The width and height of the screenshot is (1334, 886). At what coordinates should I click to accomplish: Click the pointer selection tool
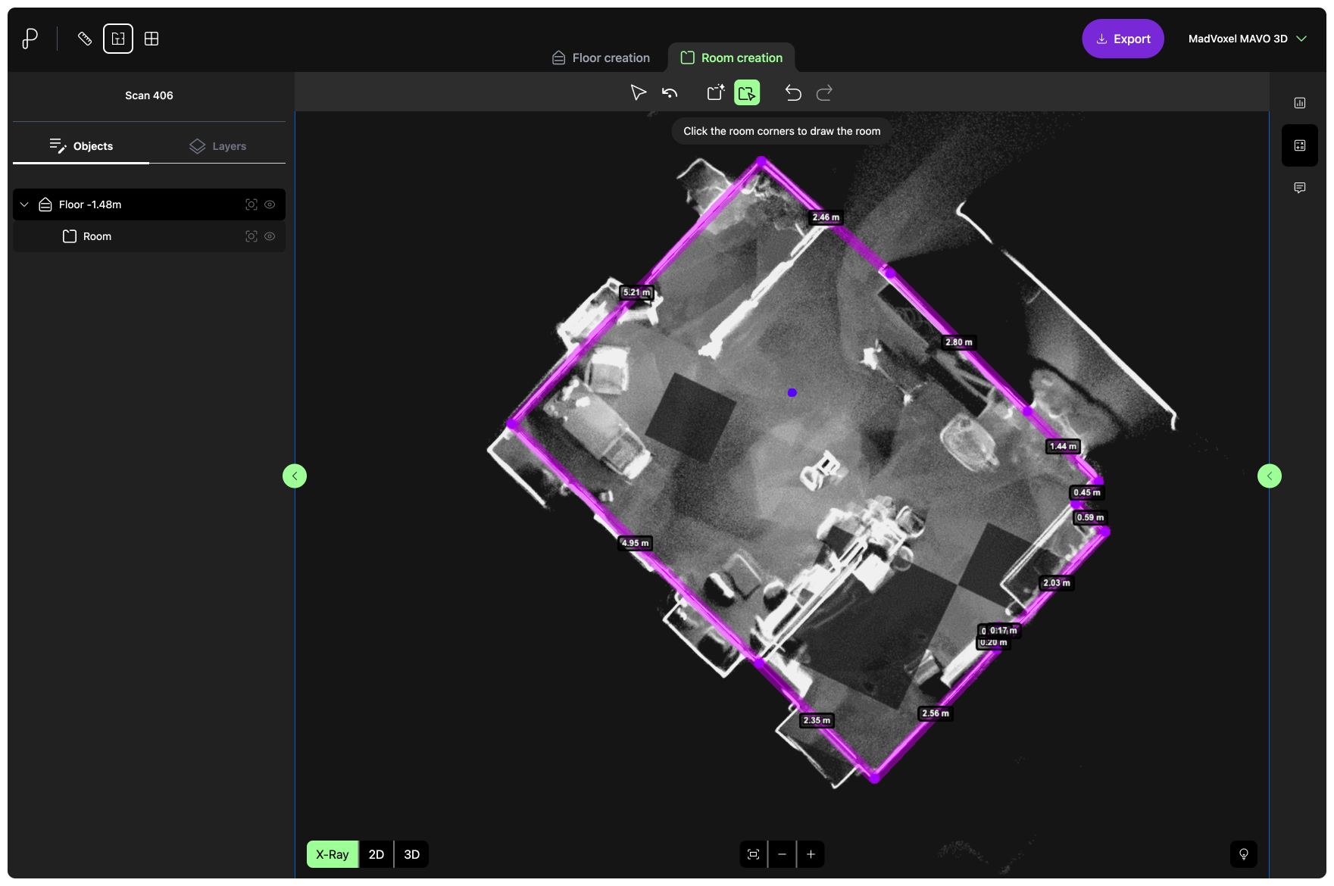638,92
